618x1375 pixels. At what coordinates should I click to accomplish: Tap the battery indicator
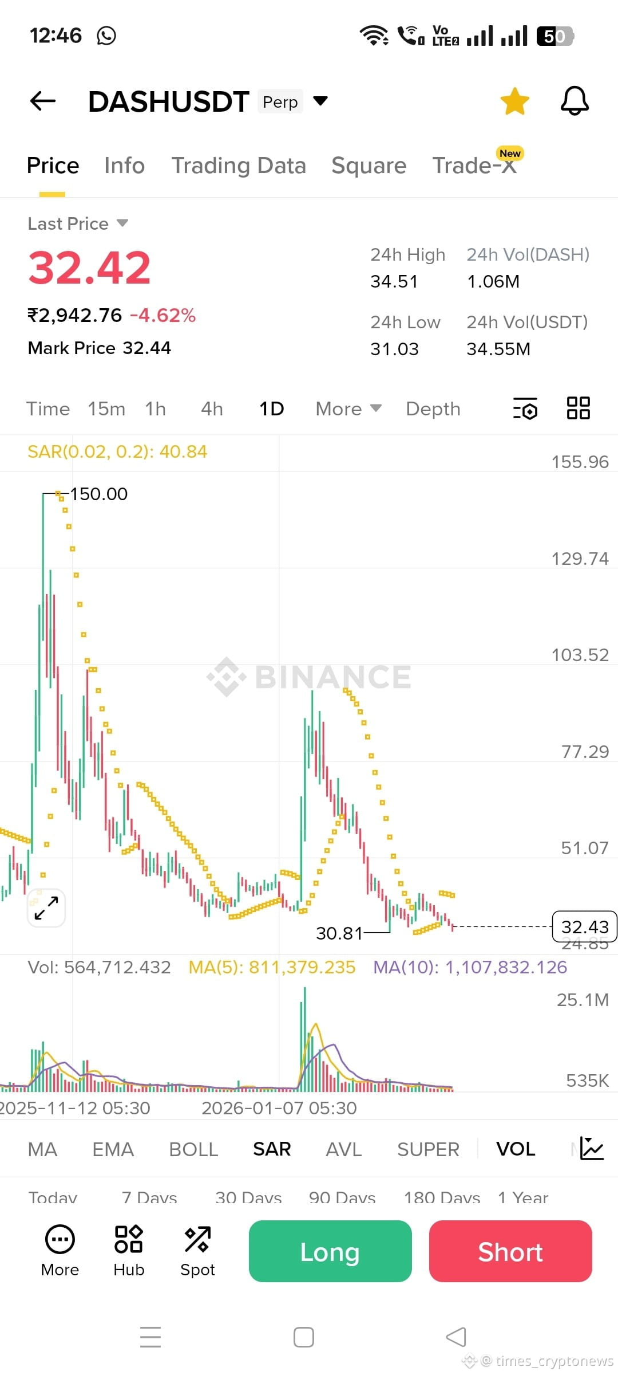[x=555, y=36]
